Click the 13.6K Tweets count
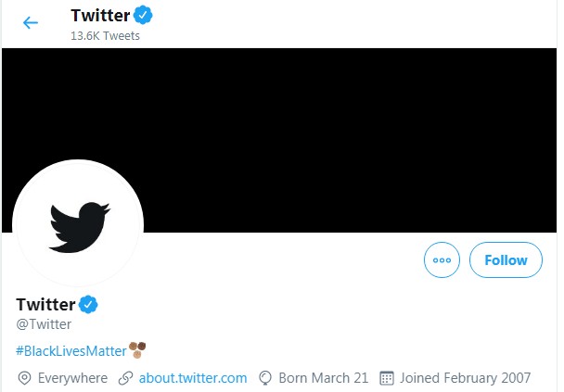The width and height of the screenshot is (564, 392). click(x=105, y=35)
